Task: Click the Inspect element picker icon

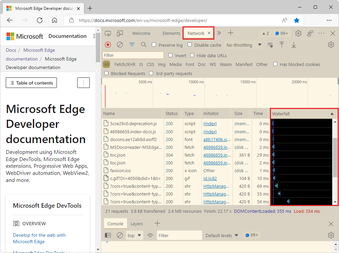Action: click(108, 33)
